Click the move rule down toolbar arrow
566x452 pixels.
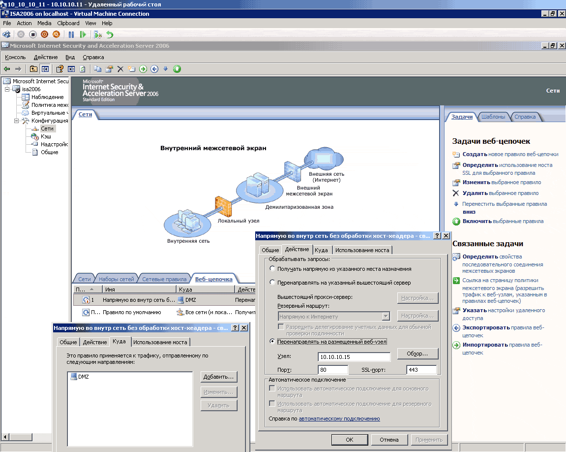[x=165, y=69]
